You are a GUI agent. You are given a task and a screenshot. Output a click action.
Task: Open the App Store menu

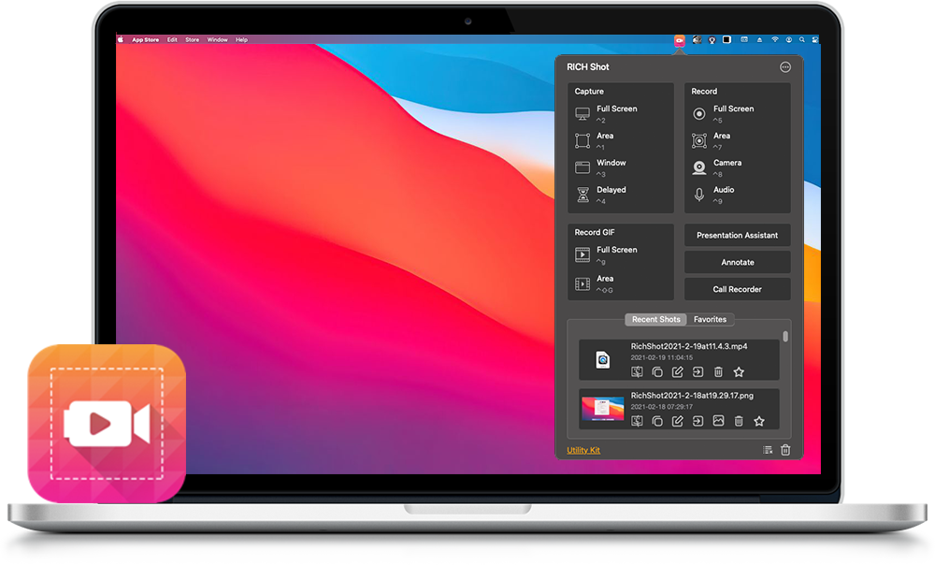pos(146,39)
